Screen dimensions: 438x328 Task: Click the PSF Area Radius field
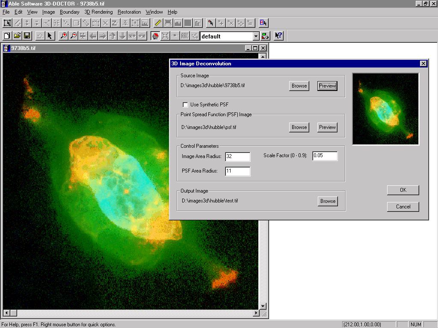click(238, 171)
